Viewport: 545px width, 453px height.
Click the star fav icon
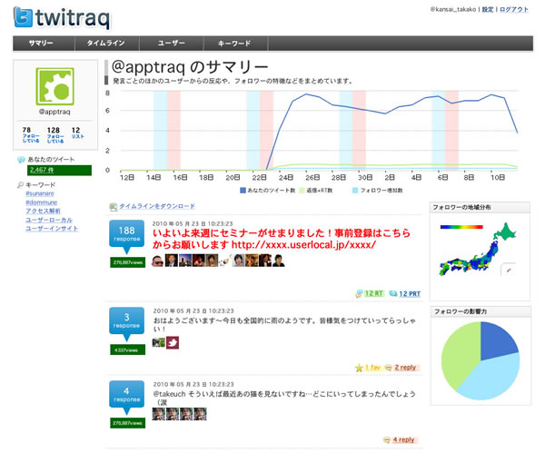[x=359, y=368]
